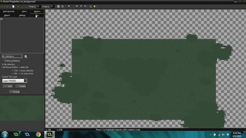Launch Google Chrome from the taskbar
Viewport: 246px width, 138px height.
(38, 135)
